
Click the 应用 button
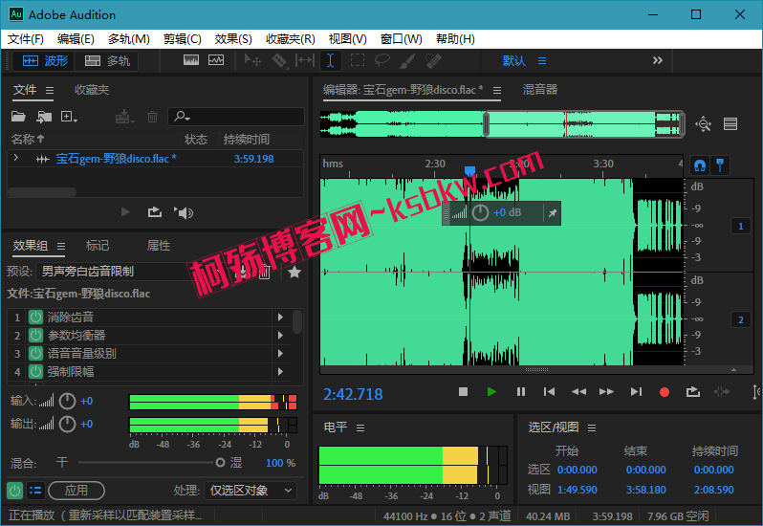point(76,491)
